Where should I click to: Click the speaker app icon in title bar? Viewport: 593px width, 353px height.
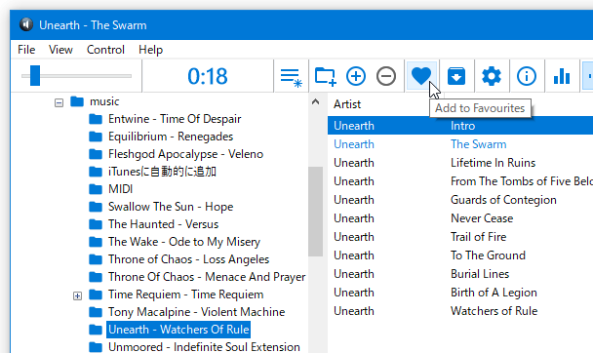(26, 24)
